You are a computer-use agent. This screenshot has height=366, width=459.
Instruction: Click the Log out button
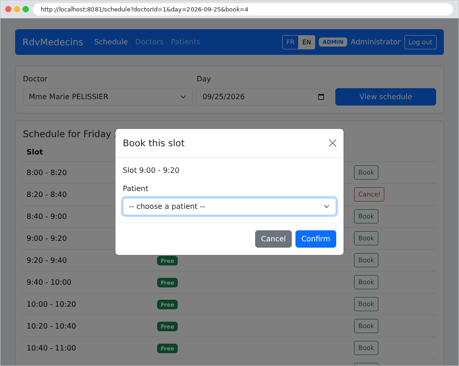coord(421,42)
